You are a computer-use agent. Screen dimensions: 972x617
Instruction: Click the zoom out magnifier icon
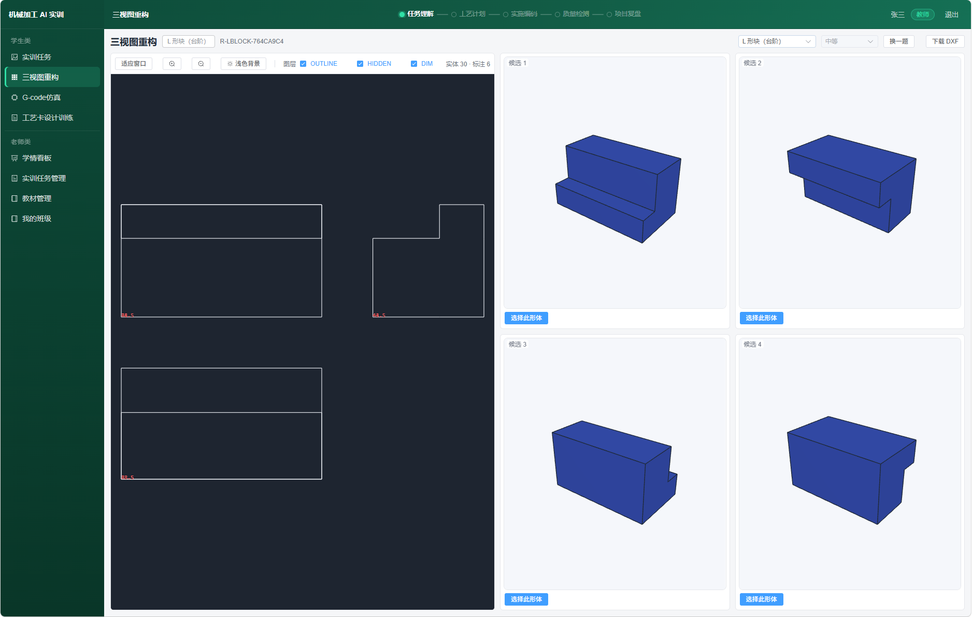coord(201,64)
